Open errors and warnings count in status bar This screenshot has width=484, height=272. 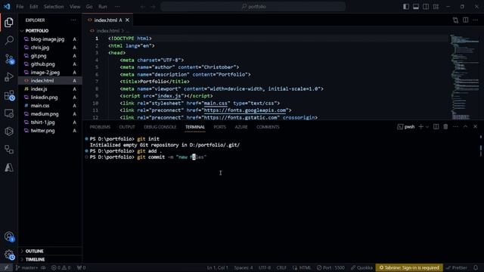60,267
